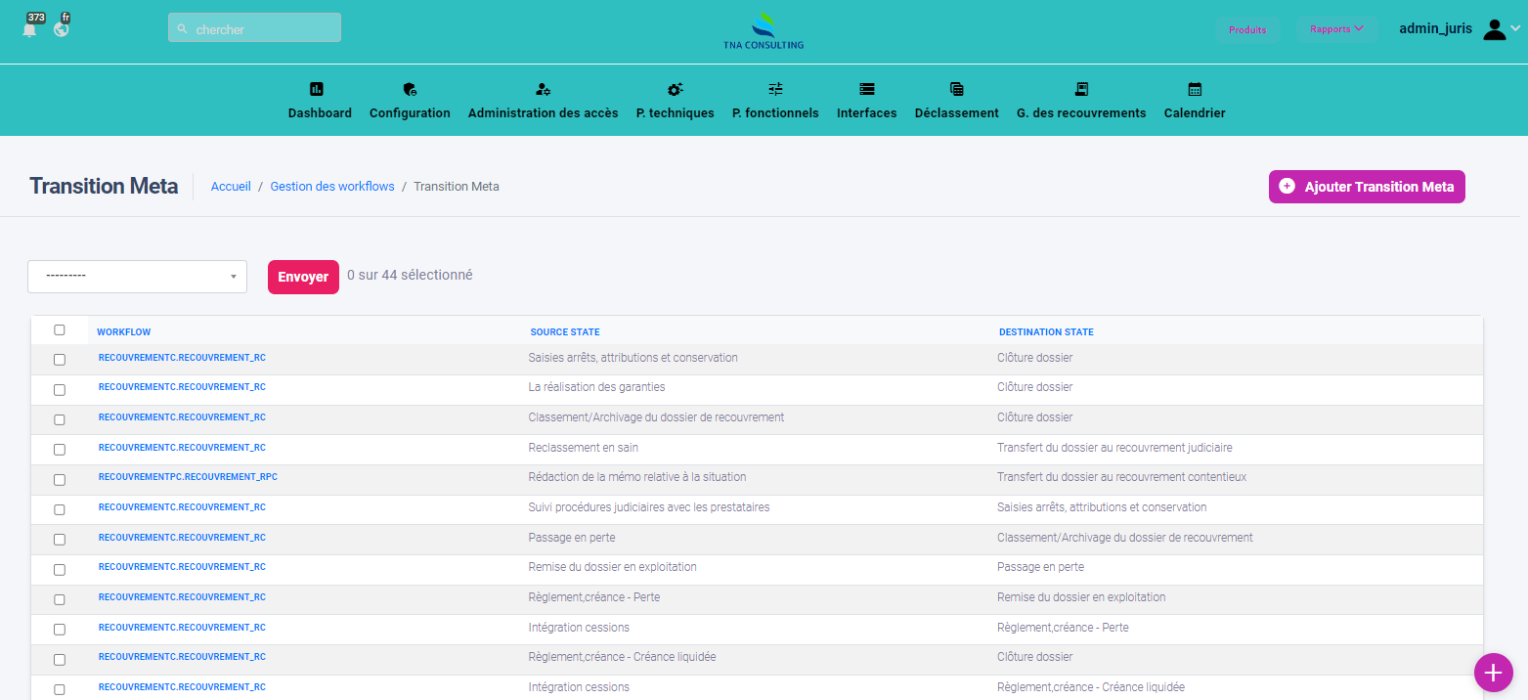Click the P. techniques gears icon
1528x700 pixels.
(x=675, y=89)
